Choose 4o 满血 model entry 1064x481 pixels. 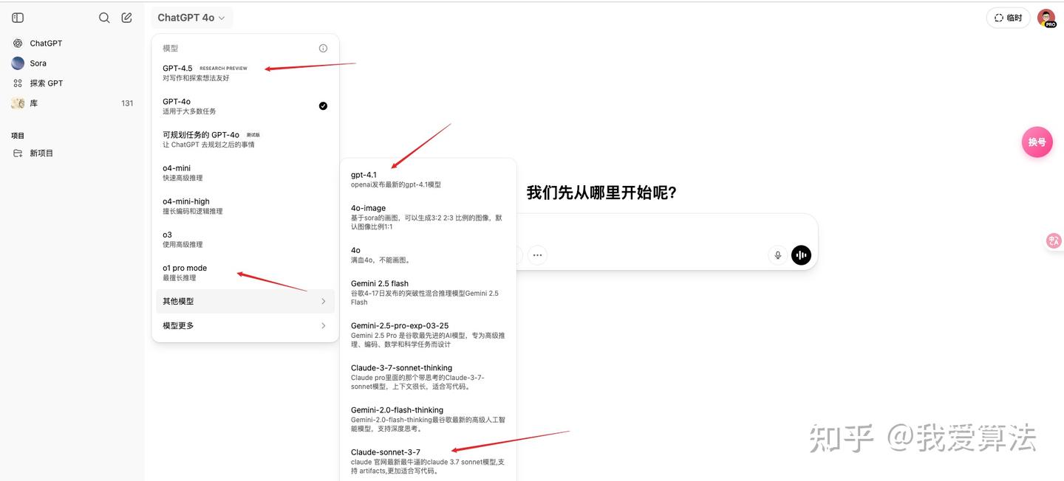(428, 255)
